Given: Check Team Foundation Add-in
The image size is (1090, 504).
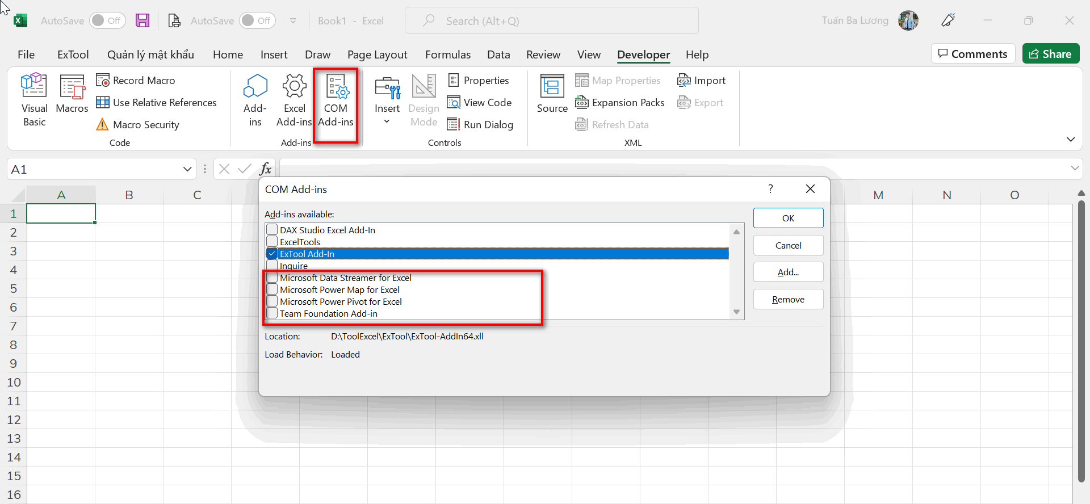Looking at the screenshot, I should pos(272,313).
